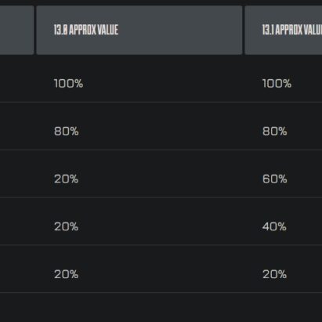Click the divider line beneath the 80% row
This screenshot has height=322, width=322.
[161, 150]
